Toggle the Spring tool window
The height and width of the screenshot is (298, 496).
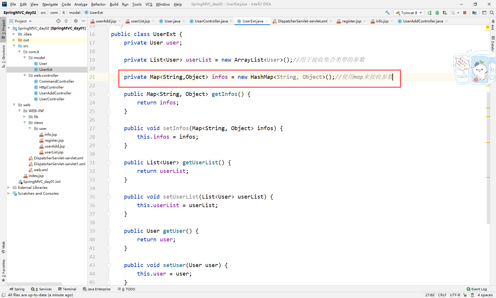coord(17,289)
